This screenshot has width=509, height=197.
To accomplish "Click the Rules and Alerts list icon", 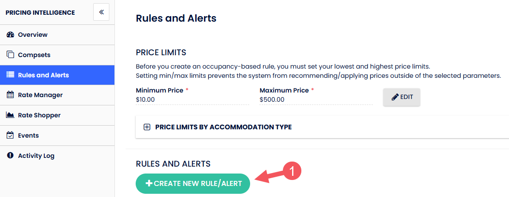I will tap(10, 75).
